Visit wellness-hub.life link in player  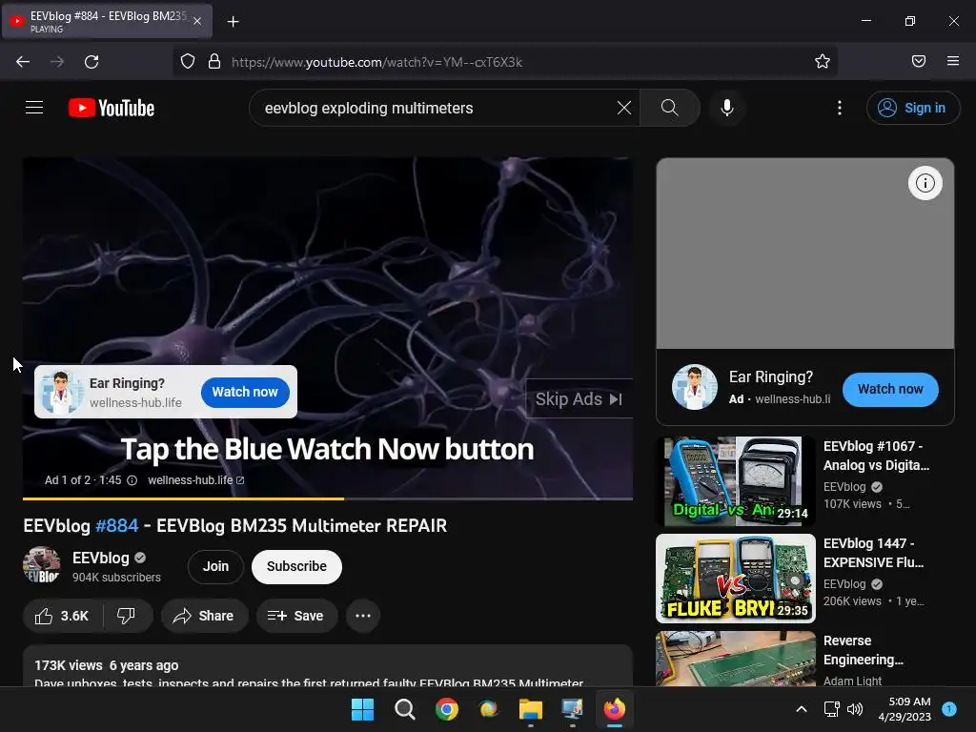click(x=195, y=480)
